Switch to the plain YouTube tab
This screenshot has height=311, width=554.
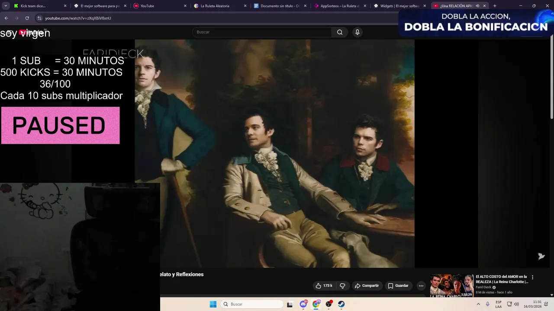[x=160, y=6]
